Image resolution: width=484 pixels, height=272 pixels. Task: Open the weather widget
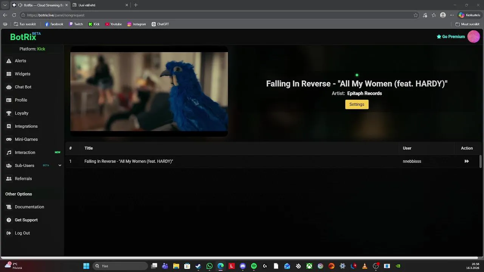(14, 266)
